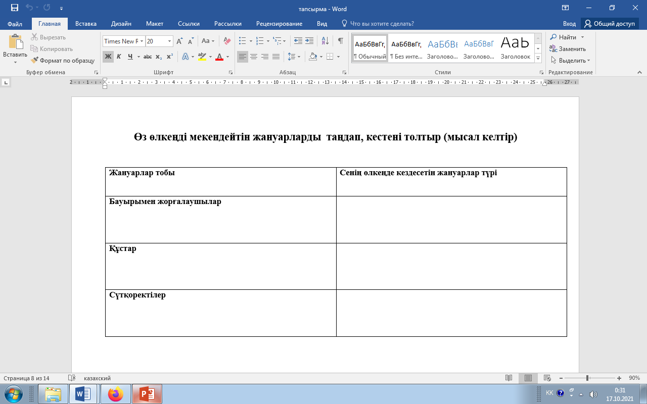Toggle bold formatting off

point(108,57)
